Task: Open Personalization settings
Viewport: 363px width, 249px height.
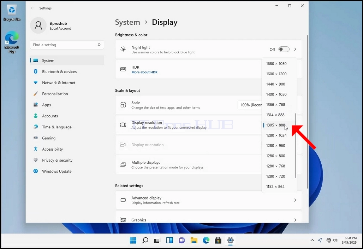Action: pos(67,94)
